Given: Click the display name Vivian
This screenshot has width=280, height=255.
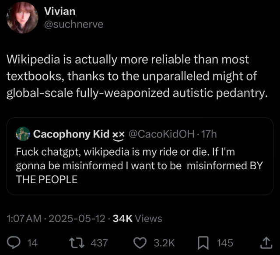Looking at the screenshot, I should coord(60,11).
